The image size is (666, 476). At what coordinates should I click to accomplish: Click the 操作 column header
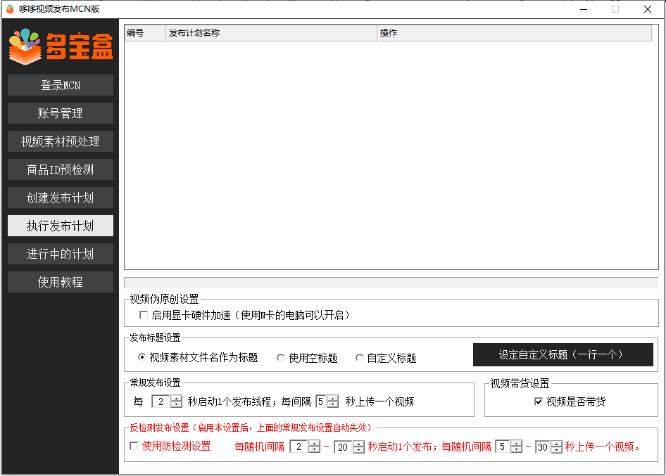click(x=514, y=32)
